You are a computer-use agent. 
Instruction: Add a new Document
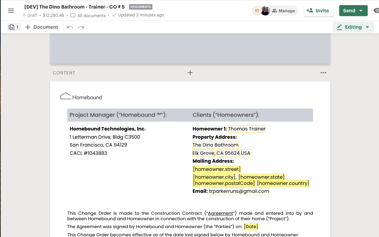[42, 27]
